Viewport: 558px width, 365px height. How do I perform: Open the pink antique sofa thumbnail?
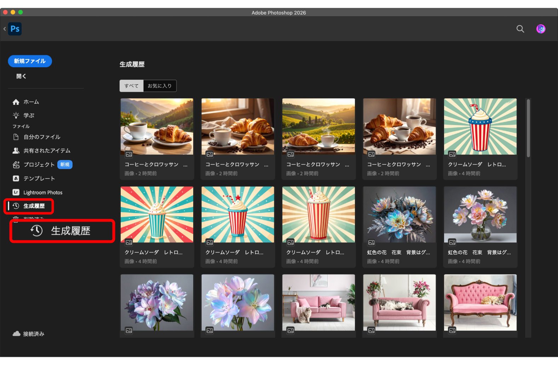[480, 303]
